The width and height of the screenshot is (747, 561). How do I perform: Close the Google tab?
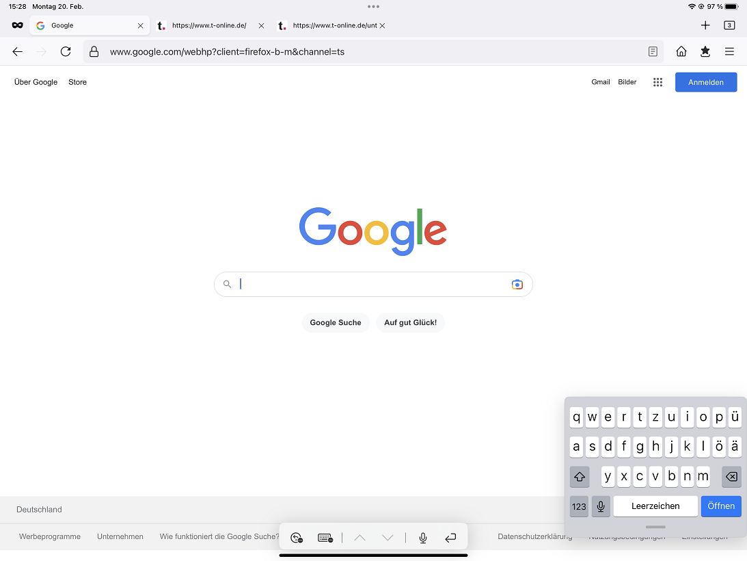[x=141, y=26]
